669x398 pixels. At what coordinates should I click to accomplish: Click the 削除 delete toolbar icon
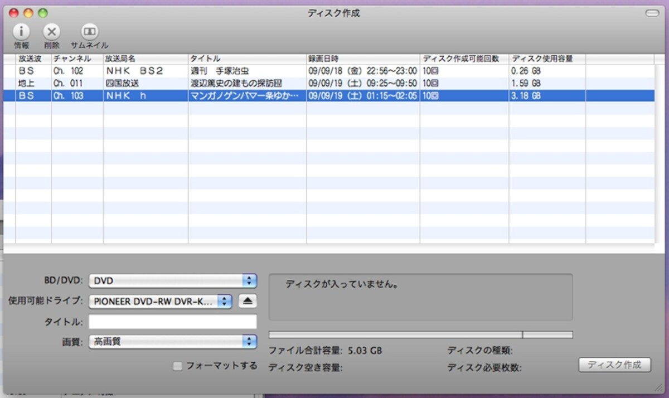pos(52,32)
